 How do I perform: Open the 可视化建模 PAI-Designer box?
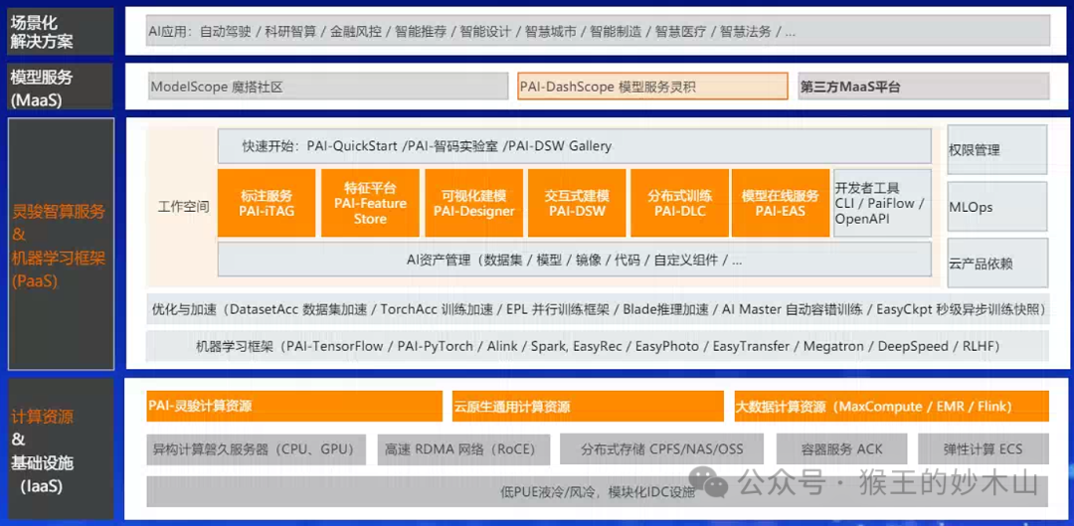[x=473, y=204]
